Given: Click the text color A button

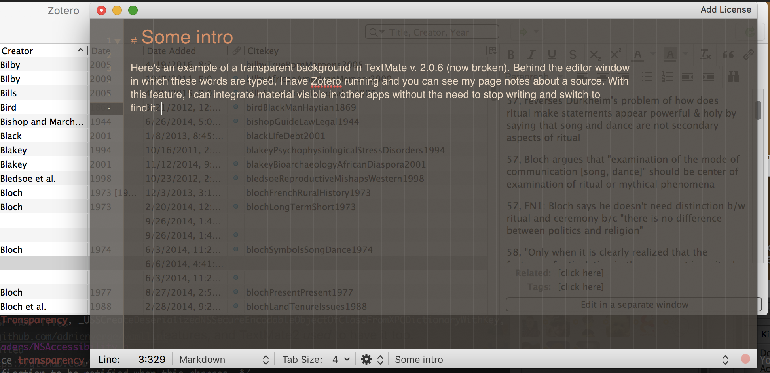Looking at the screenshot, I should [x=637, y=55].
